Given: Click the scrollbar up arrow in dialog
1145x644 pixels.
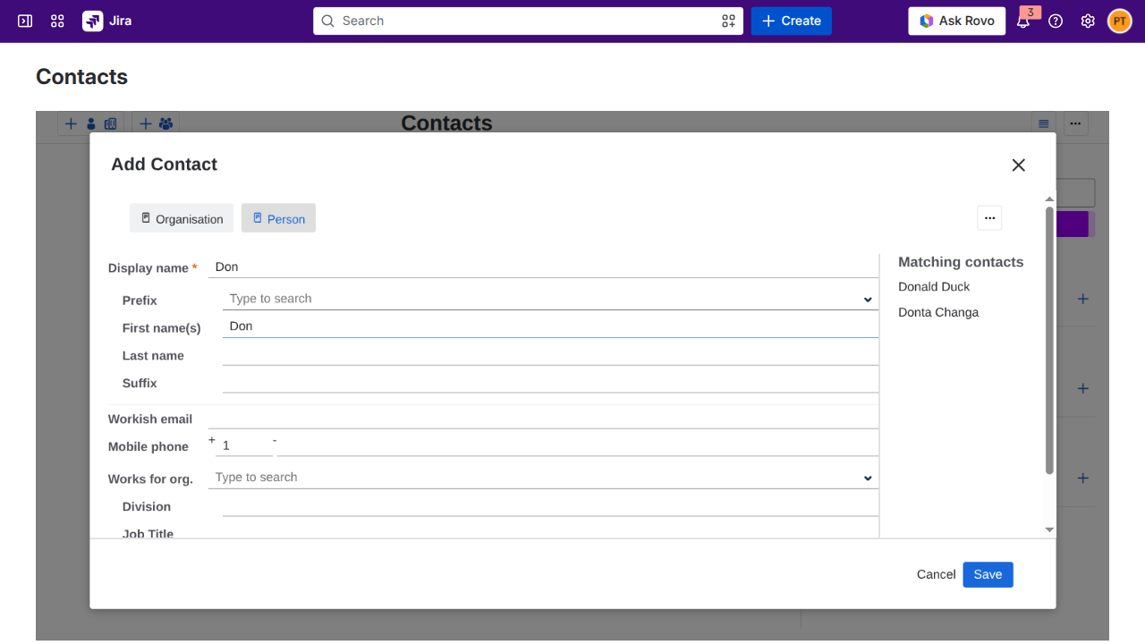Looking at the screenshot, I should tap(1049, 199).
